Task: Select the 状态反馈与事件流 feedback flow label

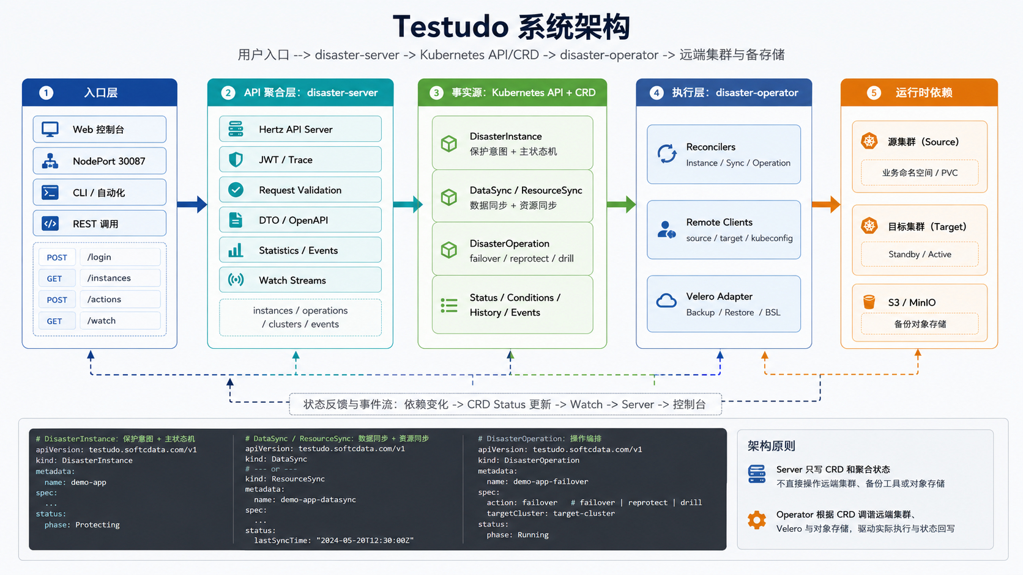Action: click(x=505, y=405)
